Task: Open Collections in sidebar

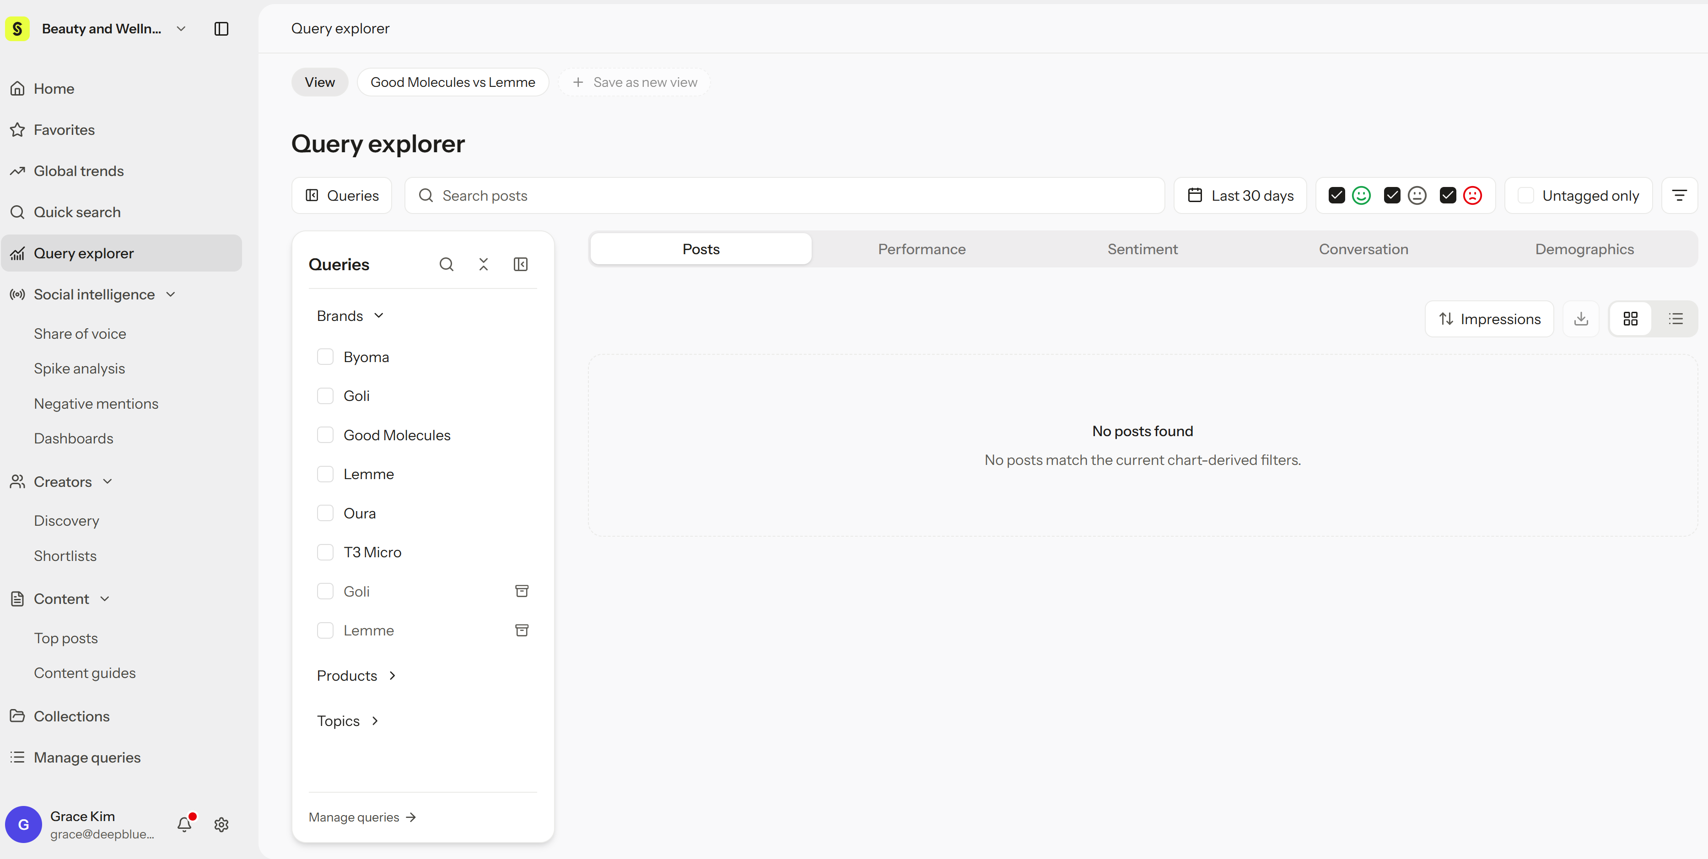Action: tap(121, 716)
